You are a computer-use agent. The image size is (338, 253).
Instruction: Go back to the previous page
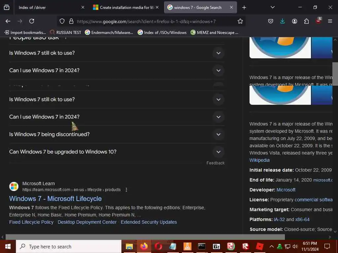(8, 21)
